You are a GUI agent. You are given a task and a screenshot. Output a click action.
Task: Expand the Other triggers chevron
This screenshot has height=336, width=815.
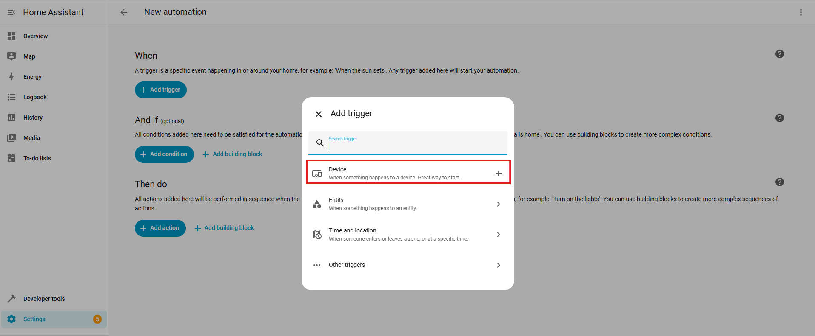499,265
